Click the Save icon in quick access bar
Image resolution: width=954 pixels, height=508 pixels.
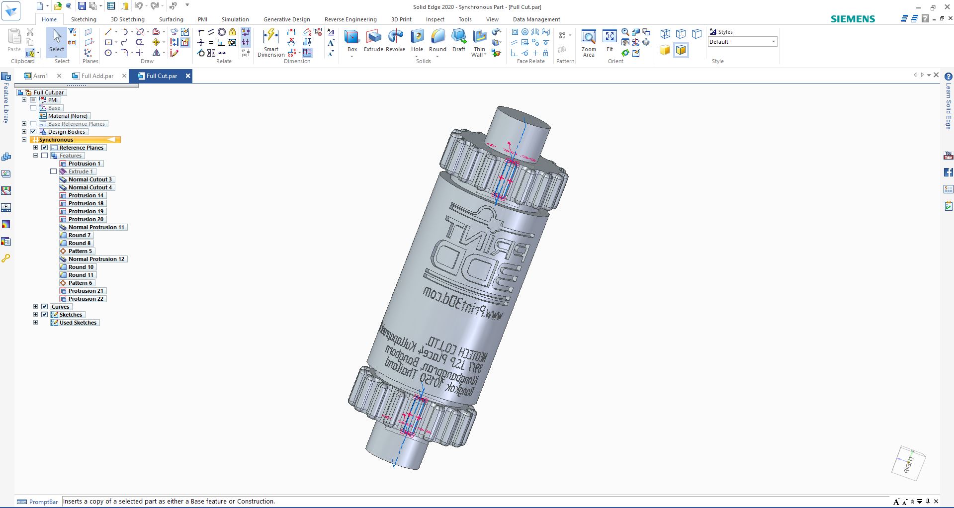[x=82, y=6]
